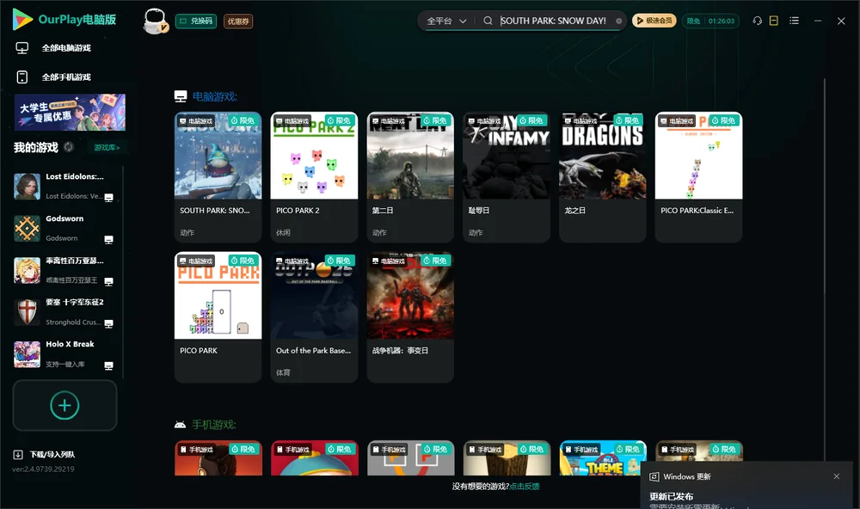
Task: Select Holo X Break in my games
Action: (64, 354)
